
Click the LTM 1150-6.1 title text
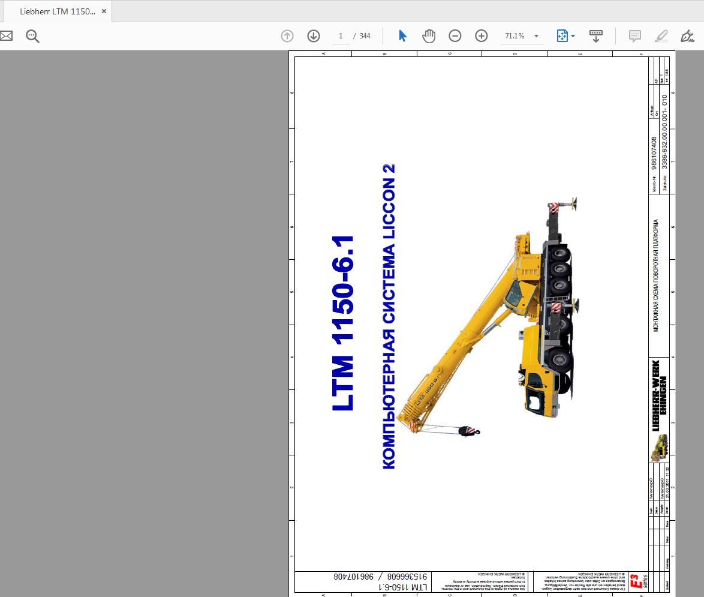pos(343,324)
